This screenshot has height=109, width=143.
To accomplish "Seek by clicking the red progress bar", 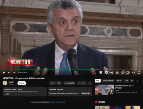I will [x=48, y=70].
